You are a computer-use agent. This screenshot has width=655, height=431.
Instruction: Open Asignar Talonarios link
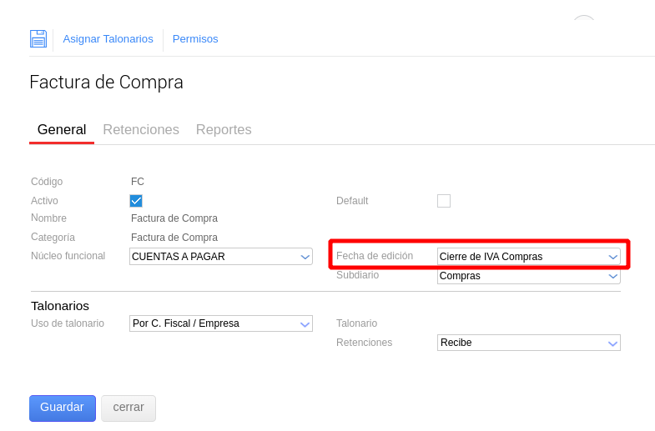pos(108,39)
